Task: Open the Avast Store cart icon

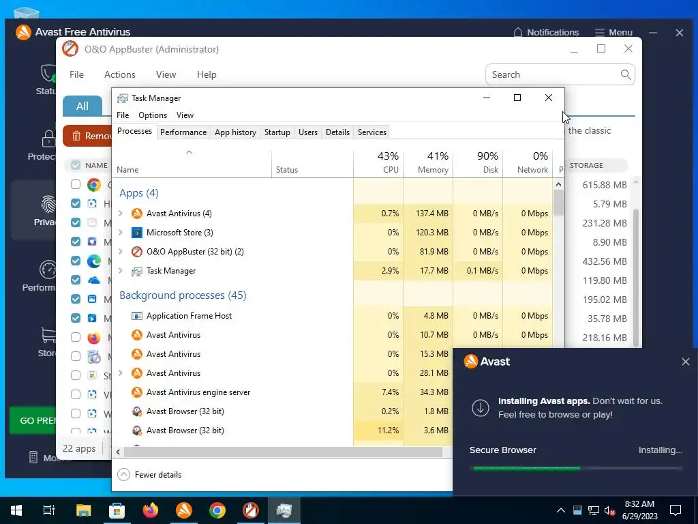Action: click(48, 335)
